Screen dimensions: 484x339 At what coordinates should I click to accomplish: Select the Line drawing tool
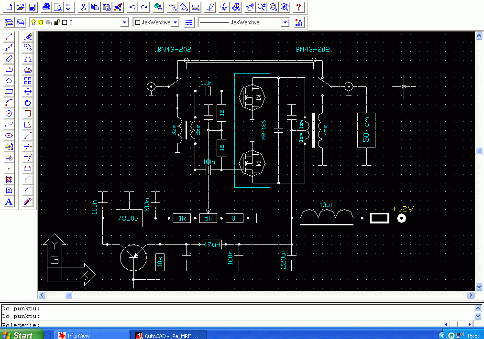[9, 37]
